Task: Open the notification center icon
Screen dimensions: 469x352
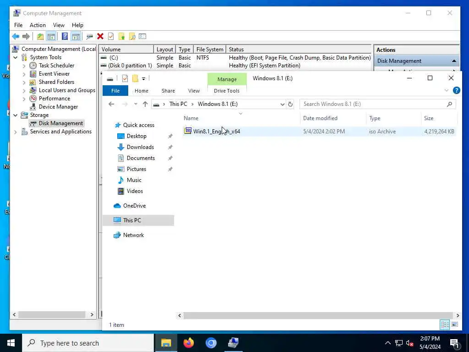Action: (x=455, y=343)
